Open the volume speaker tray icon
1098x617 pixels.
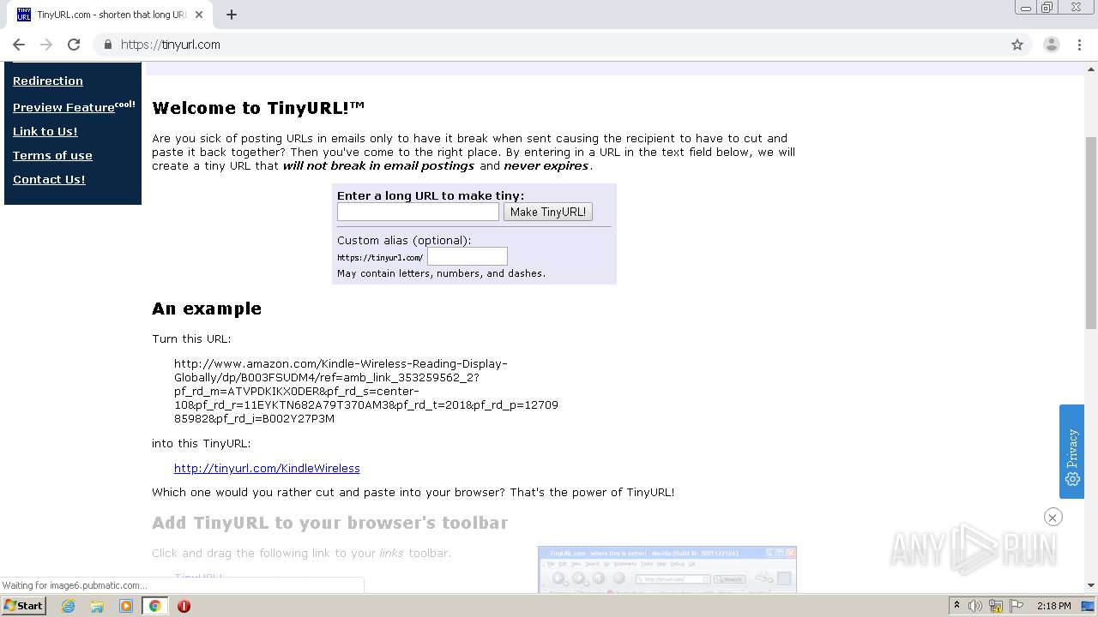tap(975, 606)
